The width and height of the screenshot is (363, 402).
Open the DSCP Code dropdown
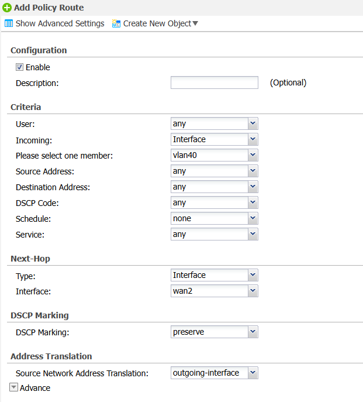(215, 202)
